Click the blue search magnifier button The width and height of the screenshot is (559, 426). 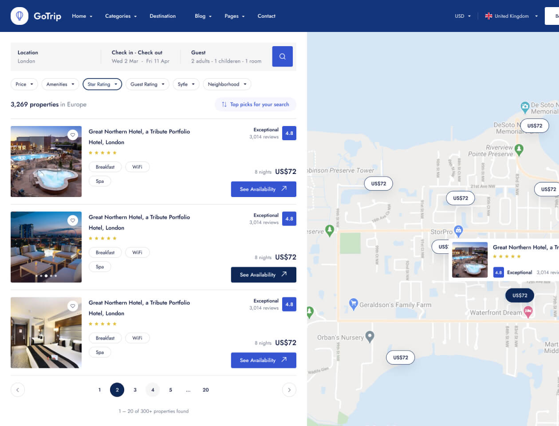coord(282,56)
